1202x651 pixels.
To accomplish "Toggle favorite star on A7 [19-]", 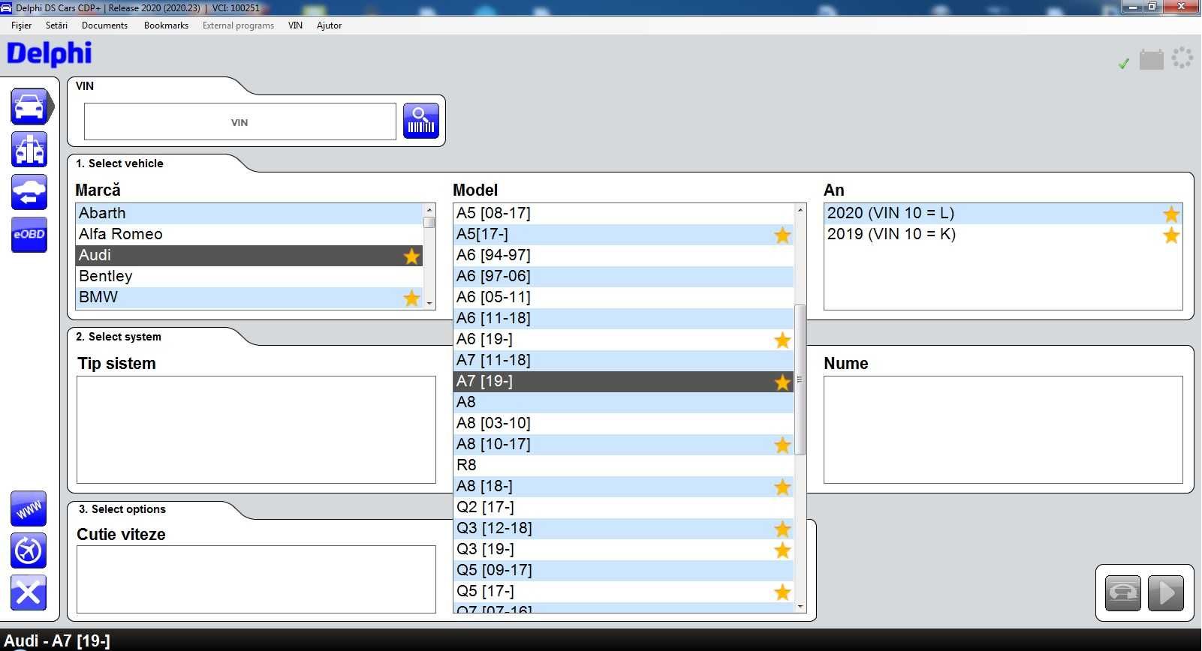I will (x=782, y=382).
